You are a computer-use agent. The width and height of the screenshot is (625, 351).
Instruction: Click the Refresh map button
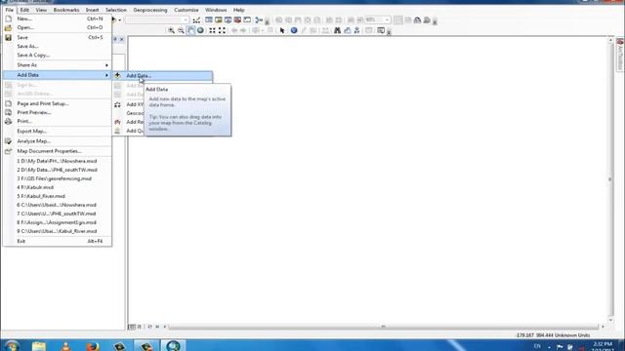(x=149, y=327)
